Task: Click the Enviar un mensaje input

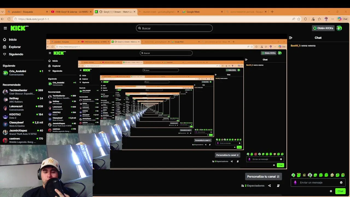Action: (318, 182)
